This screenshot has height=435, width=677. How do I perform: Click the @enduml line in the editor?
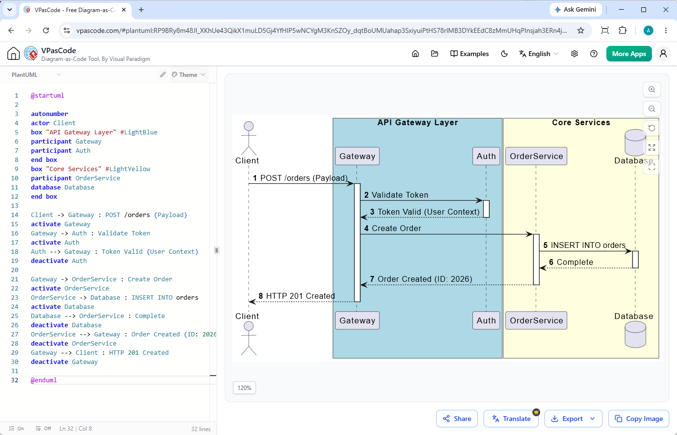tap(44, 380)
